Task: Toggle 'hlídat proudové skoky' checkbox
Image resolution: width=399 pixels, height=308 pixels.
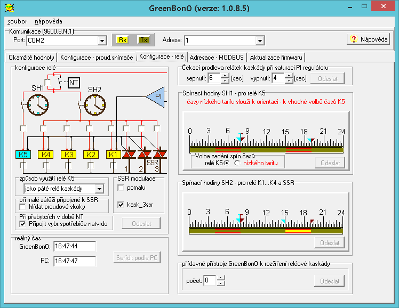Action: (23, 206)
